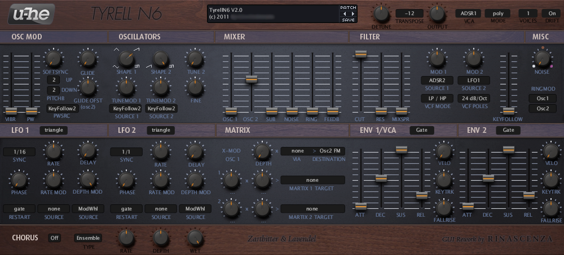Screen dimensions: 564x255
Task: Click the TRANSPOSE -12 value
Action: pos(409,14)
